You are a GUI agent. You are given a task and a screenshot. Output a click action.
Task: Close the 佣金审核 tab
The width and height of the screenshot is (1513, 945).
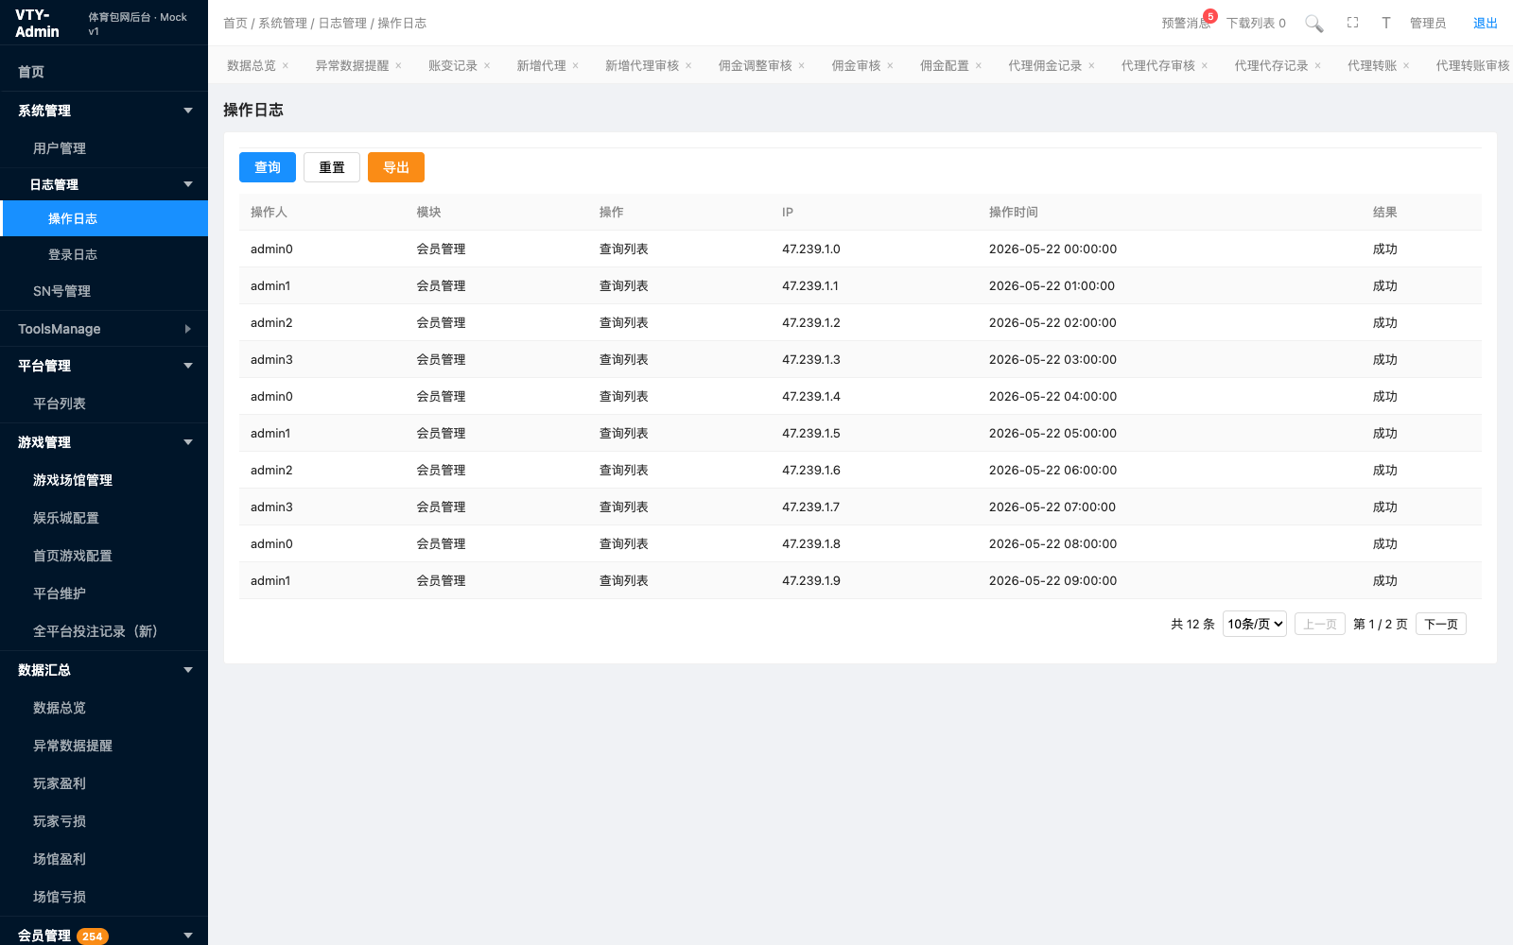point(890,66)
